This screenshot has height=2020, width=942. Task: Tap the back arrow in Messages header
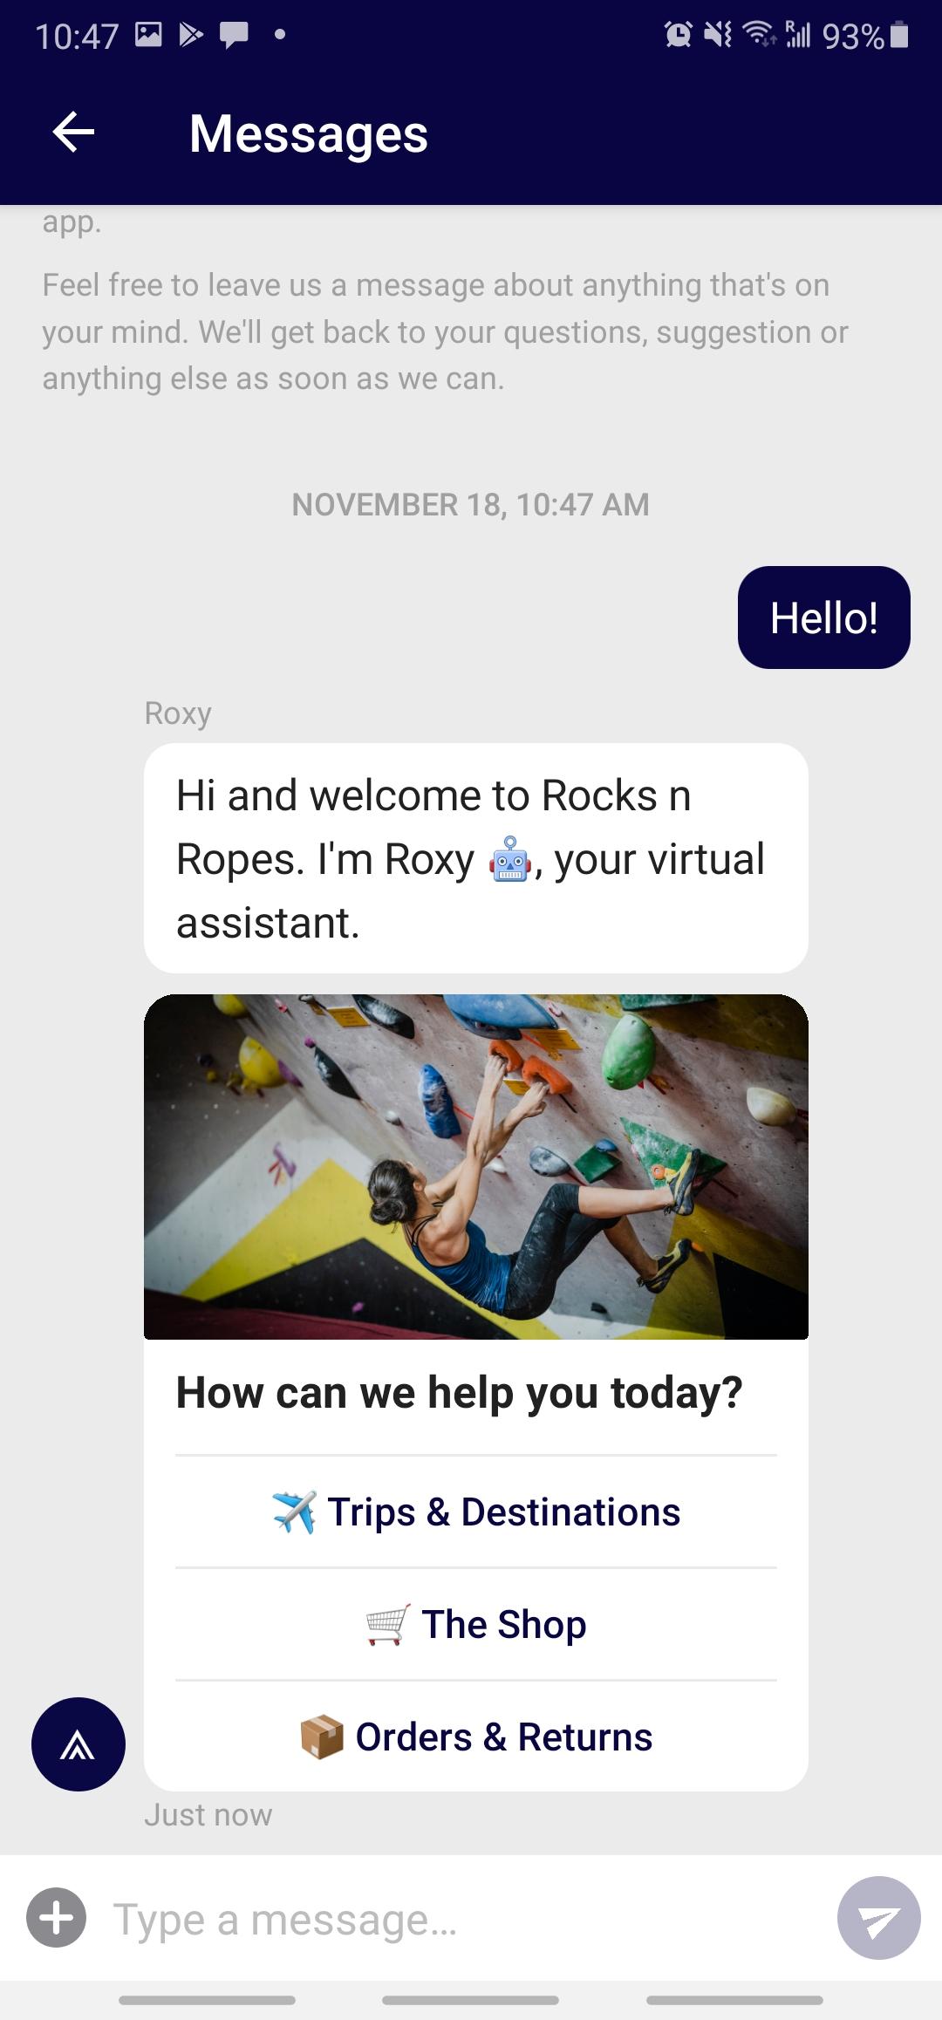coord(73,133)
